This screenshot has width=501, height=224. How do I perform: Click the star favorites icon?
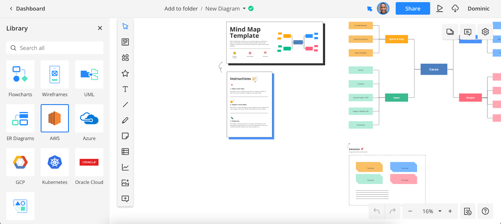point(125,73)
